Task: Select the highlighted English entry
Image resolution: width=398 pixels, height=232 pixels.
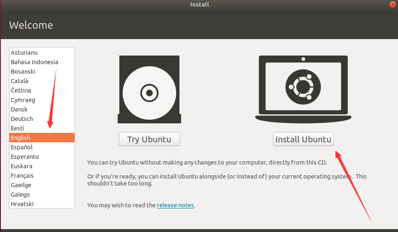Action: point(42,138)
